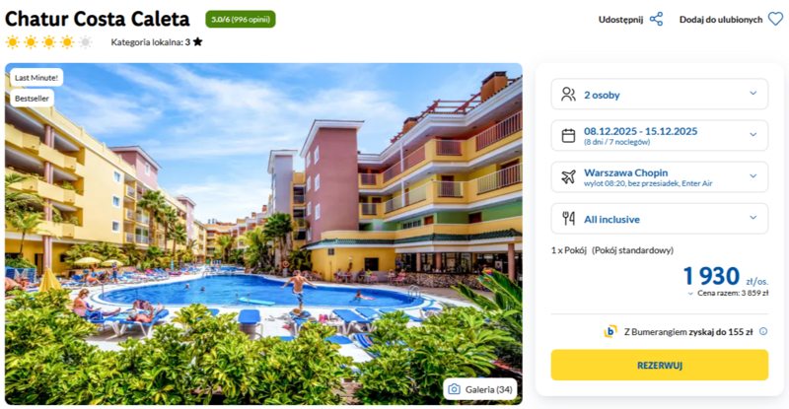This screenshot has height=409, width=789.
Task: Click the share network icon
Action: 656,20
